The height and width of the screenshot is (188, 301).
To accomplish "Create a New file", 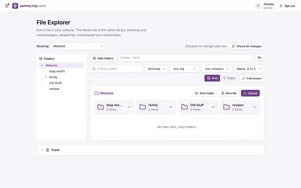I will click(229, 93).
